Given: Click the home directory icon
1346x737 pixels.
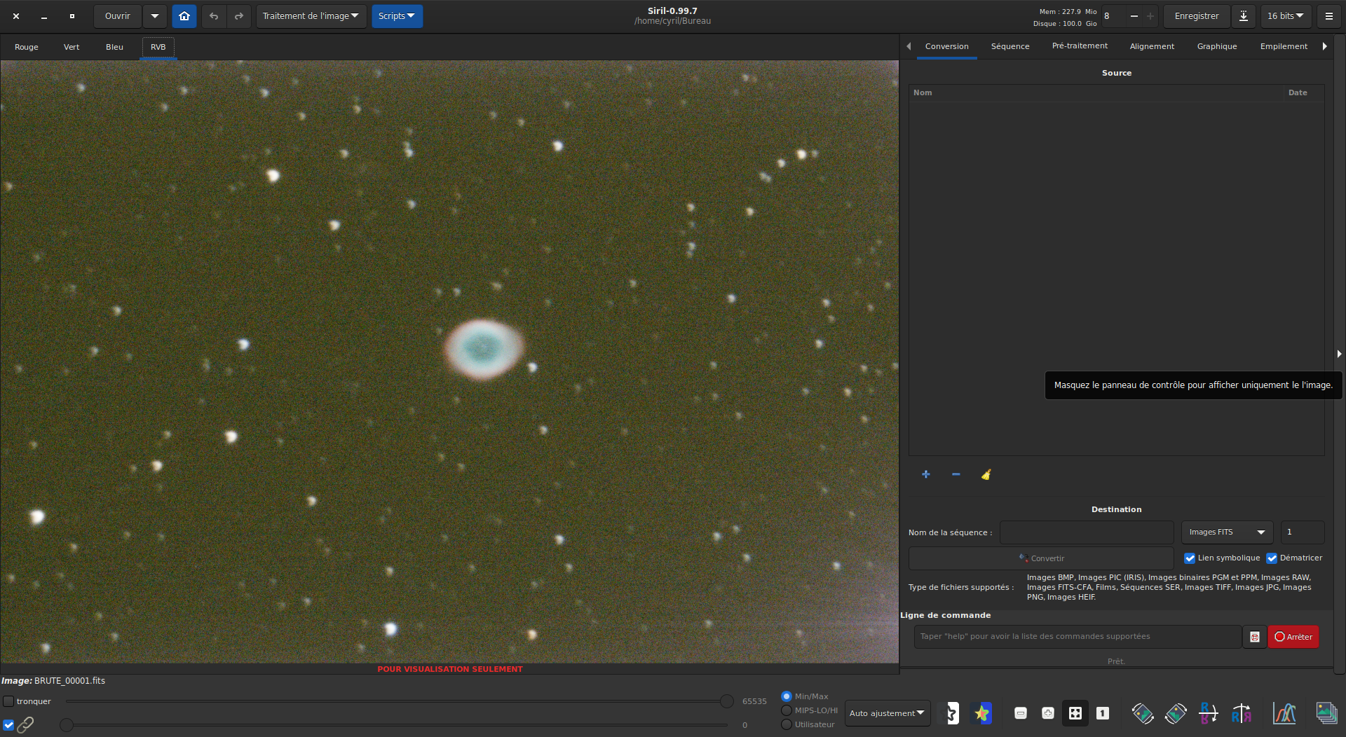Looking at the screenshot, I should pyautogui.click(x=184, y=16).
